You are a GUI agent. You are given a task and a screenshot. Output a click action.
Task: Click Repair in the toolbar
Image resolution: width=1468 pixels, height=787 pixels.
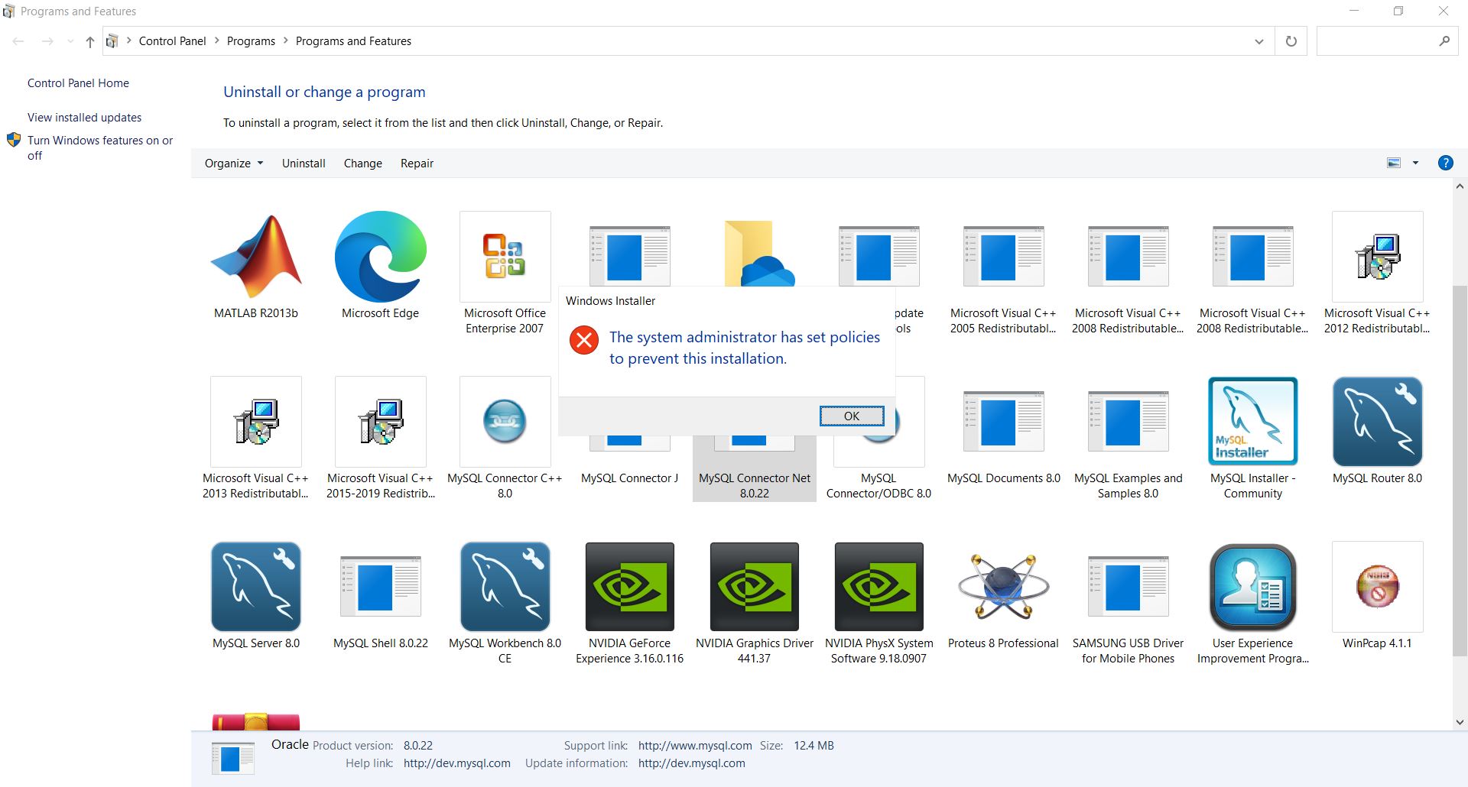417,164
